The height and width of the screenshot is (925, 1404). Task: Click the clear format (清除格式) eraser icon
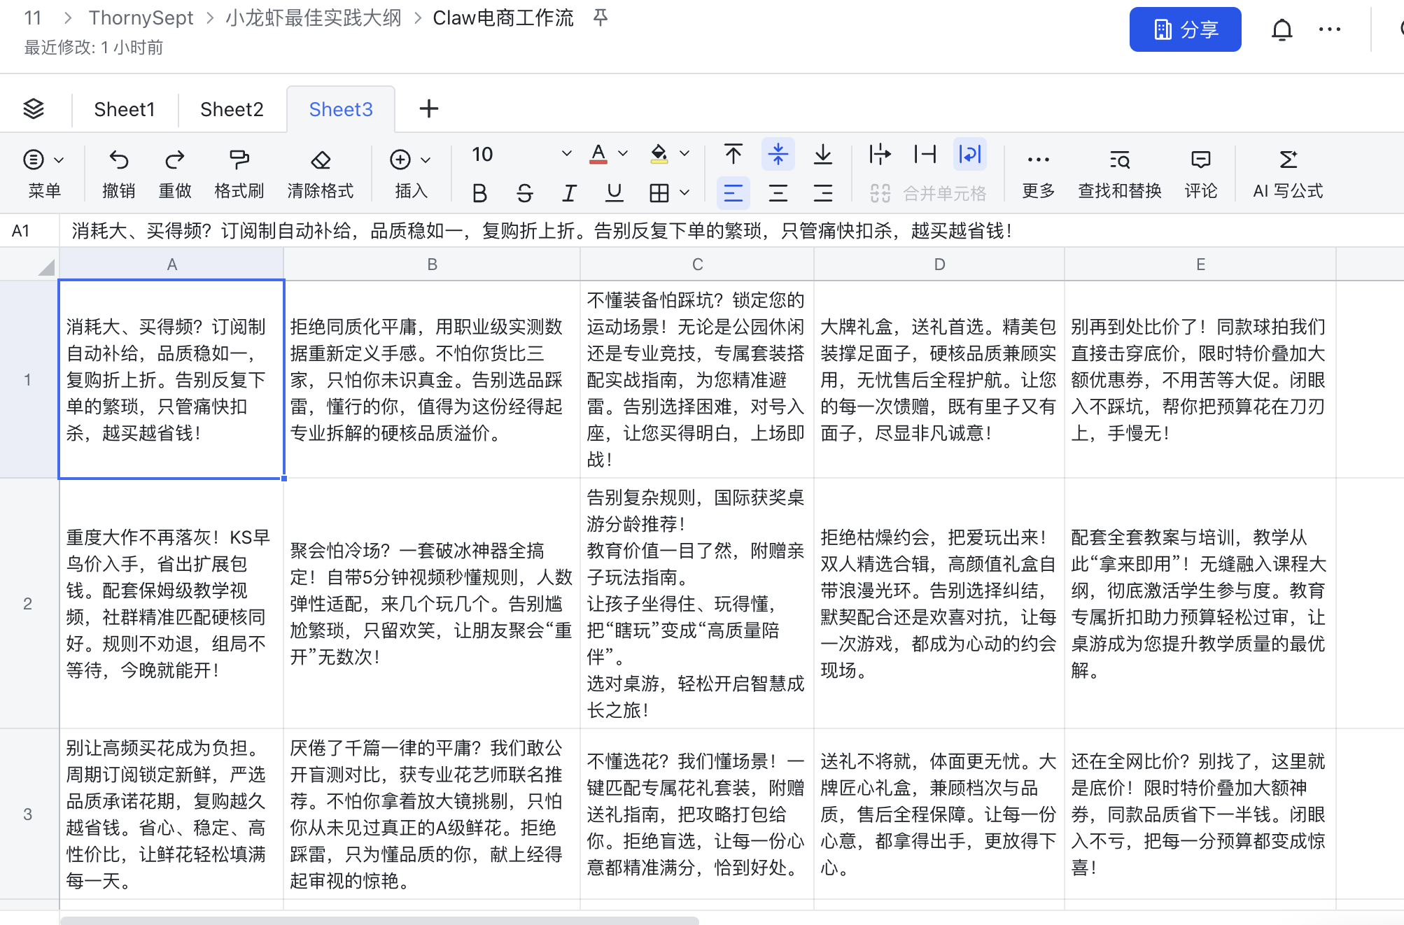pos(320,160)
